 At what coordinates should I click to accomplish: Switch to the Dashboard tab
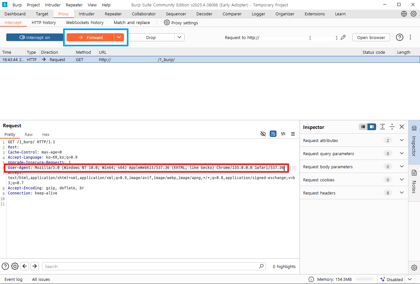(x=15, y=14)
